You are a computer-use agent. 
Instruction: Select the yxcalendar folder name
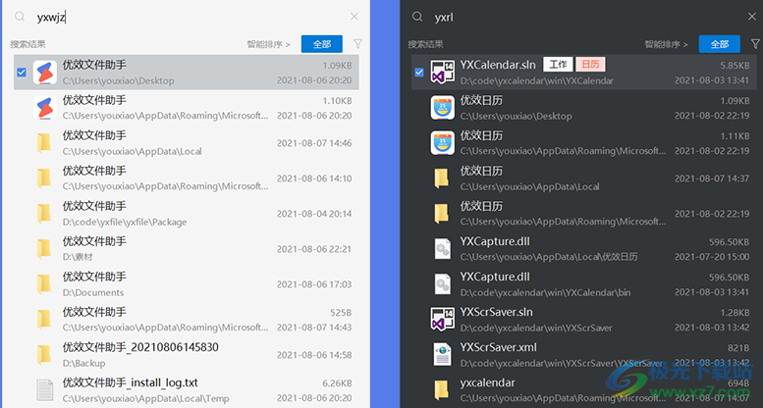pos(487,382)
